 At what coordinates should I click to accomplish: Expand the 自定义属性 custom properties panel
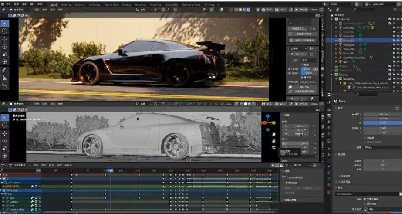pyautogui.click(x=303, y=200)
